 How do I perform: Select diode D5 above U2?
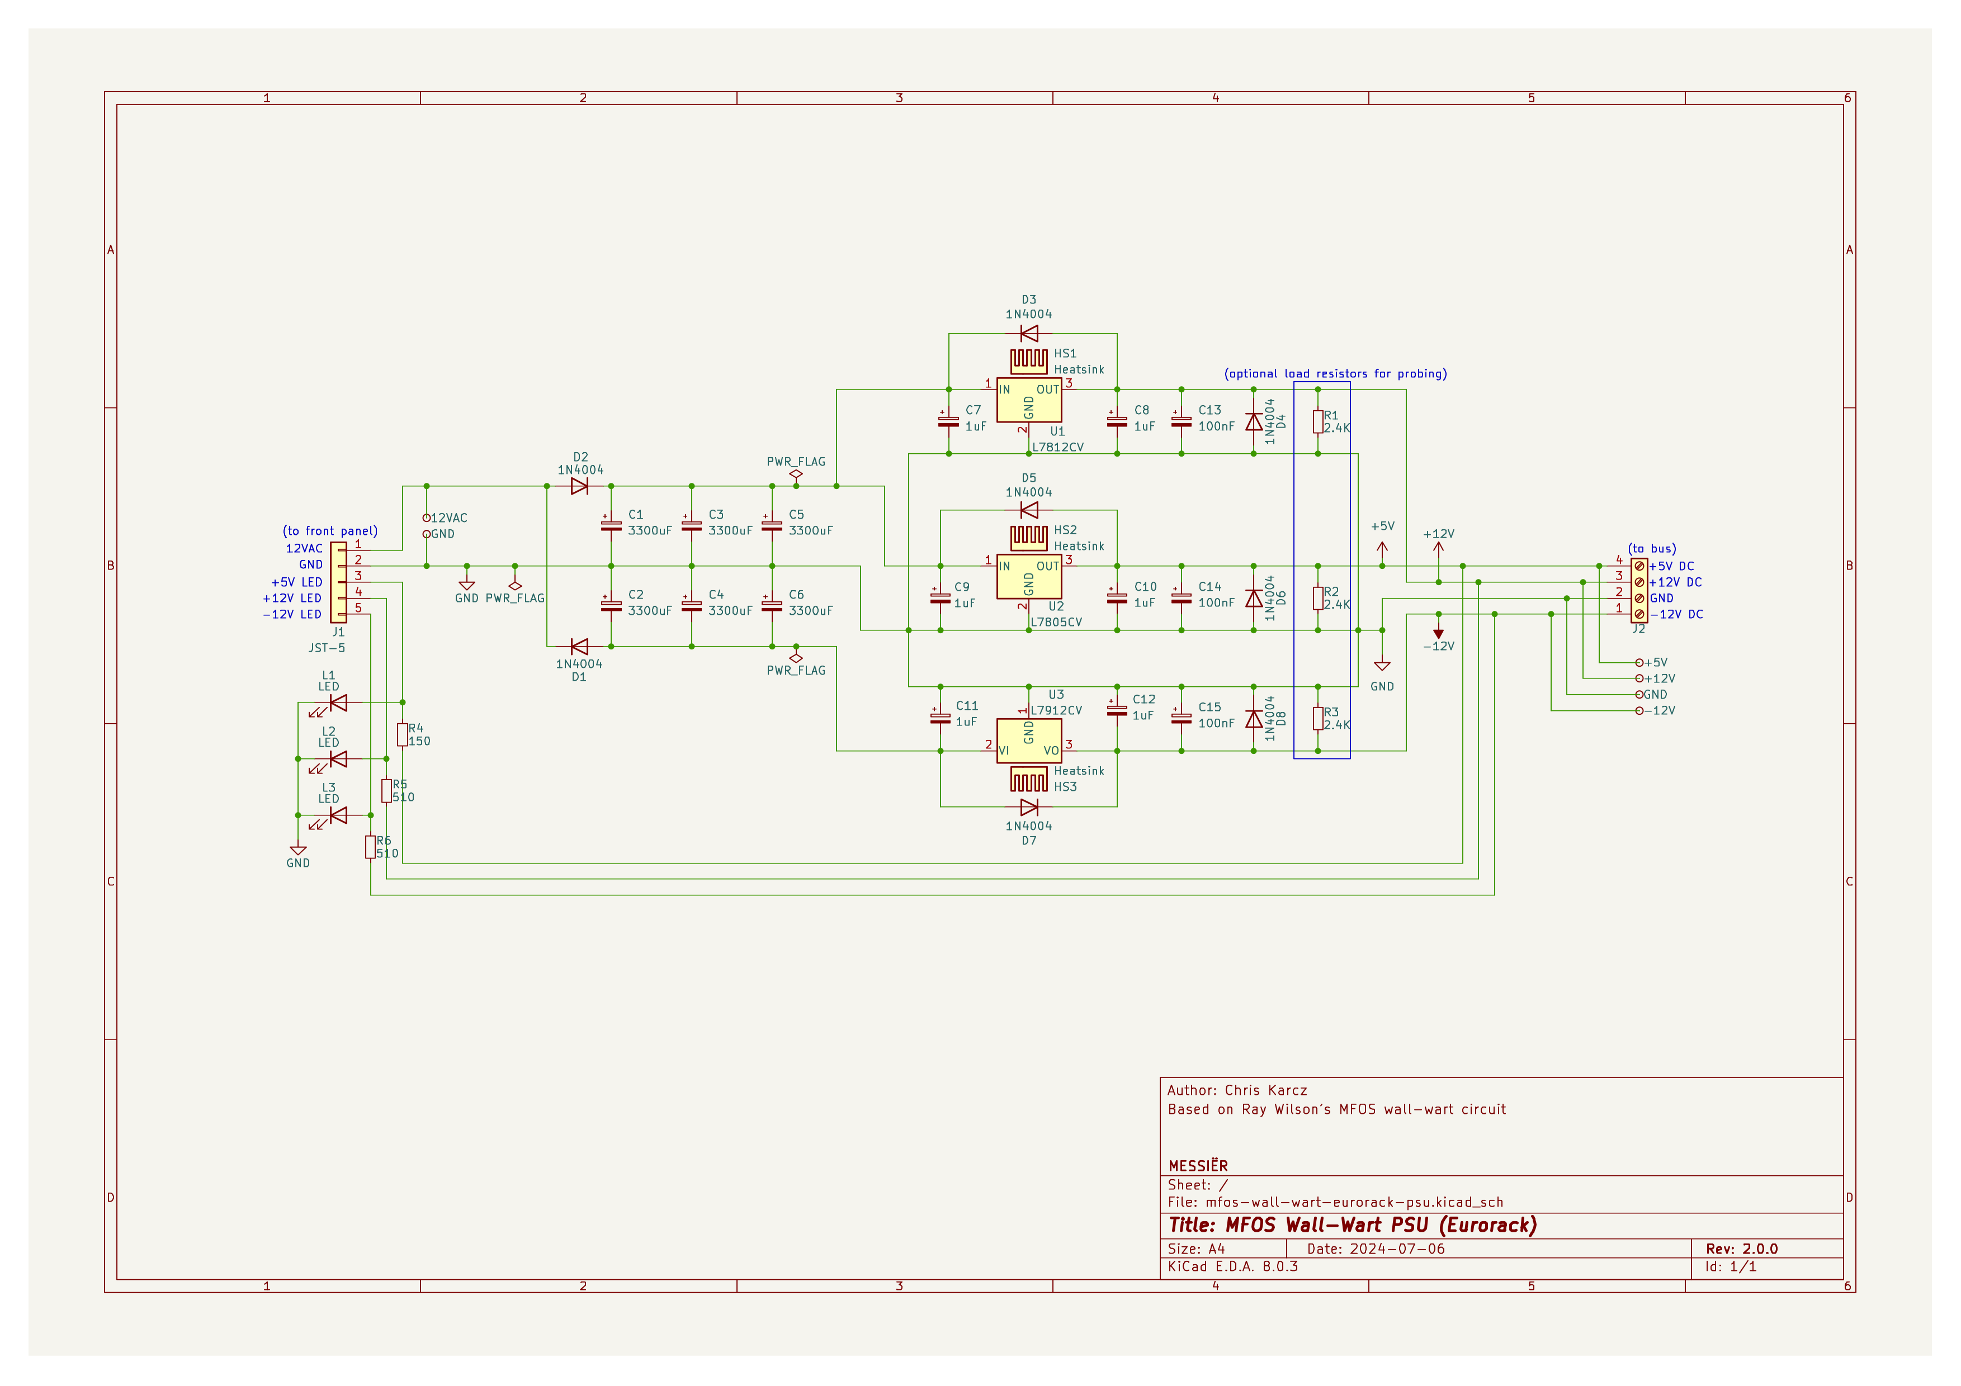pos(1029,510)
